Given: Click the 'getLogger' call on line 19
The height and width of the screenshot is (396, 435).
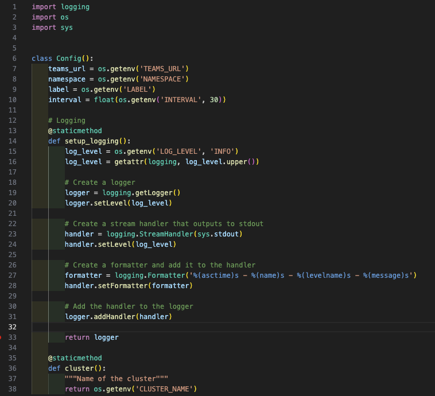Looking at the screenshot, I should click(154, 193).
